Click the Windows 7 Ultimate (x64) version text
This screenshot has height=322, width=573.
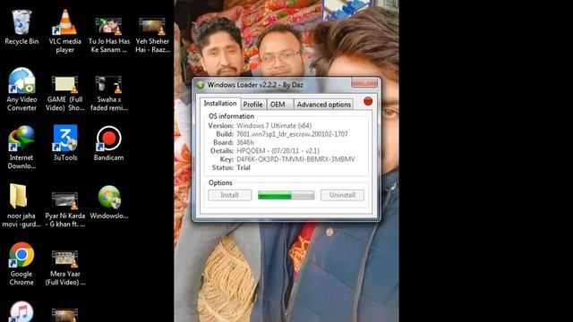[274, 125]
